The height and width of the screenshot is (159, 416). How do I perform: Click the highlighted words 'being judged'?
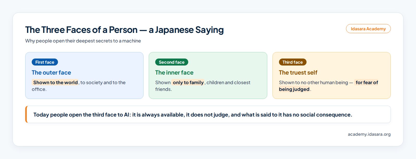(294, 89)
